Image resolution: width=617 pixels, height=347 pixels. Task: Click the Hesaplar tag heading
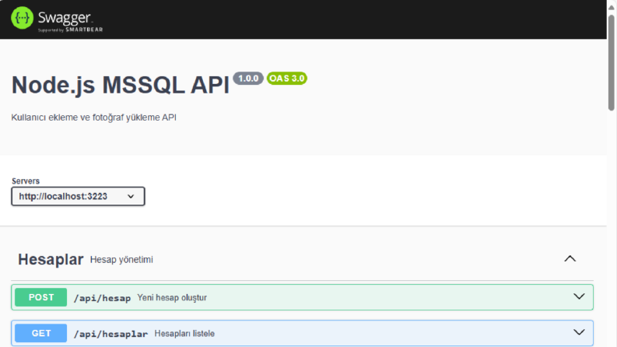click(x=51, y=260)
